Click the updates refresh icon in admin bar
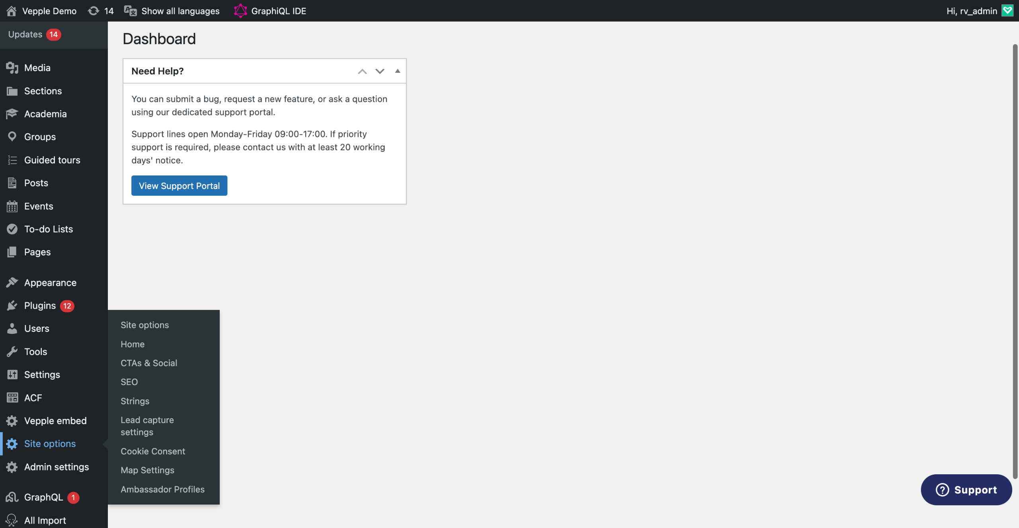The image size is (1019, 528). point(94,11)
